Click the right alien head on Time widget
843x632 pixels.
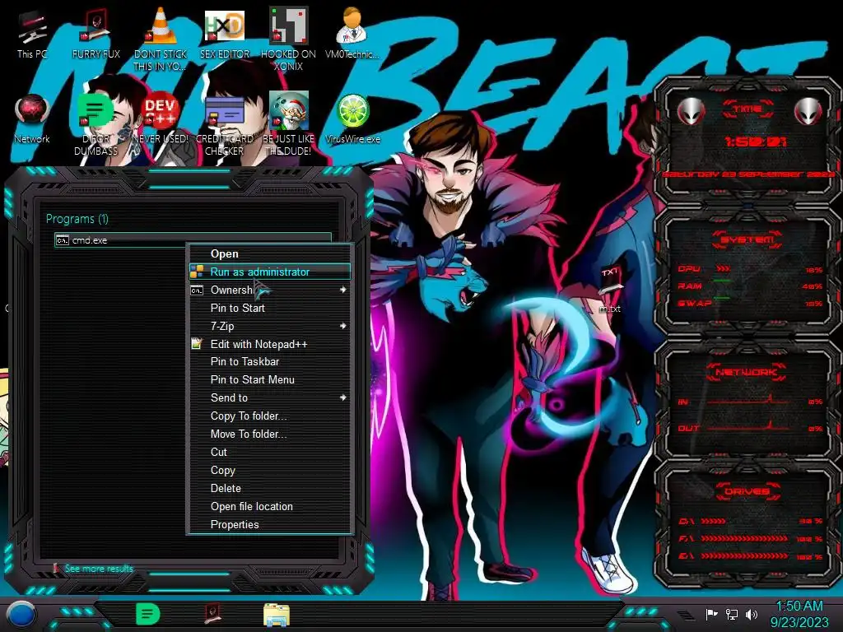(x=808, y=112)
